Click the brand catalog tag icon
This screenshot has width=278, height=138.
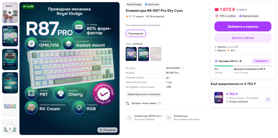point(129,118)
